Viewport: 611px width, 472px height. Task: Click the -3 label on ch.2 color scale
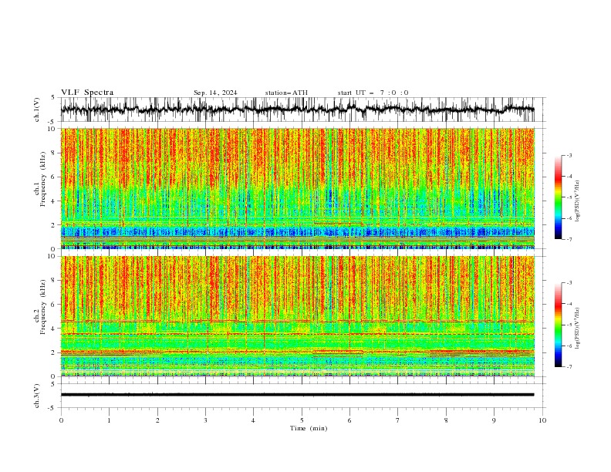tap(569, 283)
